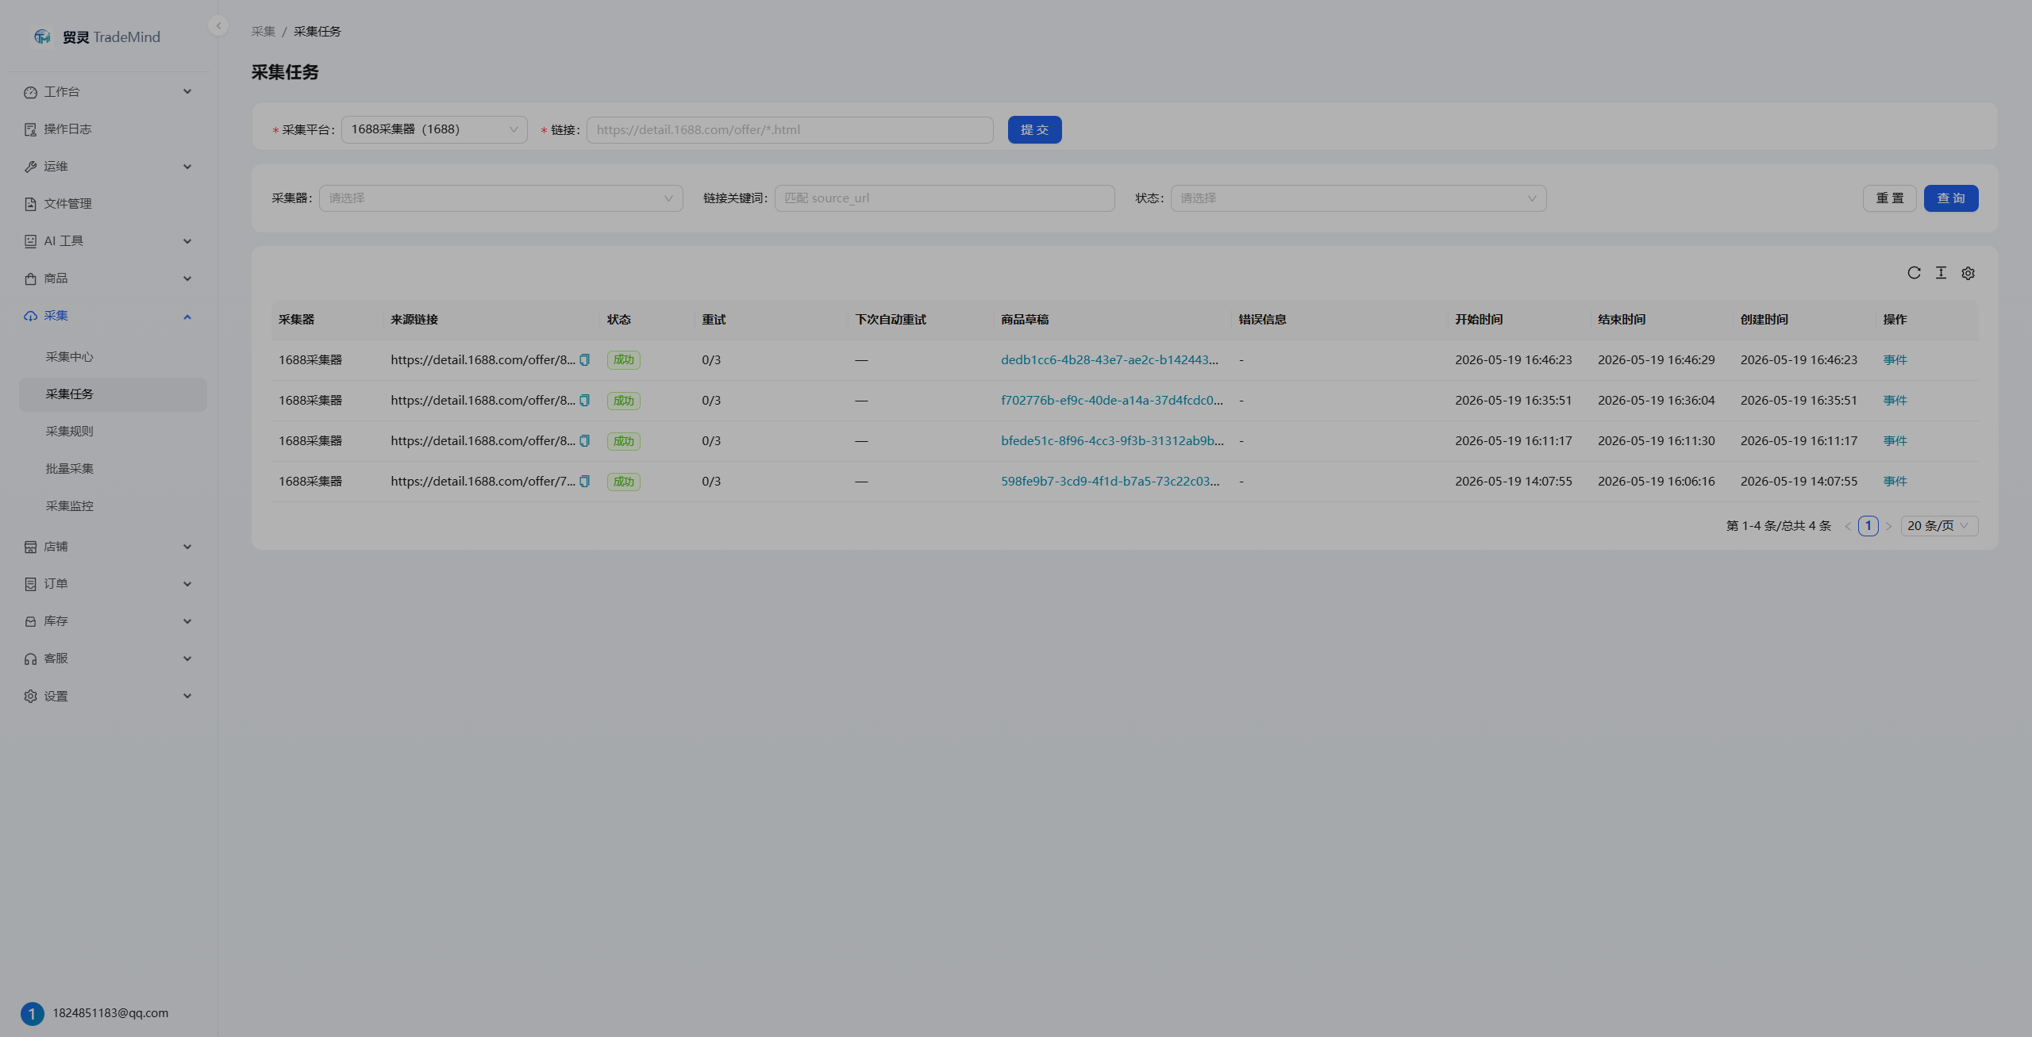Go to 采集规则 submenu
Screen dimensions: 2032x1037
point(113,432)
